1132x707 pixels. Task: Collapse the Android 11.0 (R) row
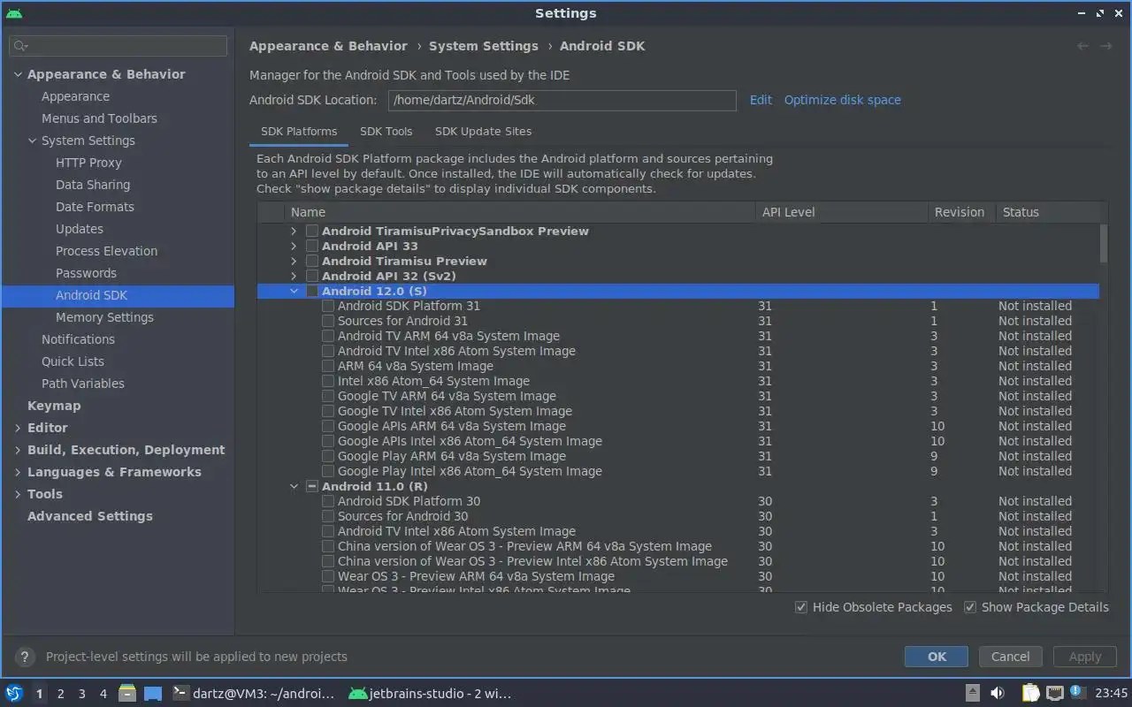pyautogui.click(x=294, y=486)
